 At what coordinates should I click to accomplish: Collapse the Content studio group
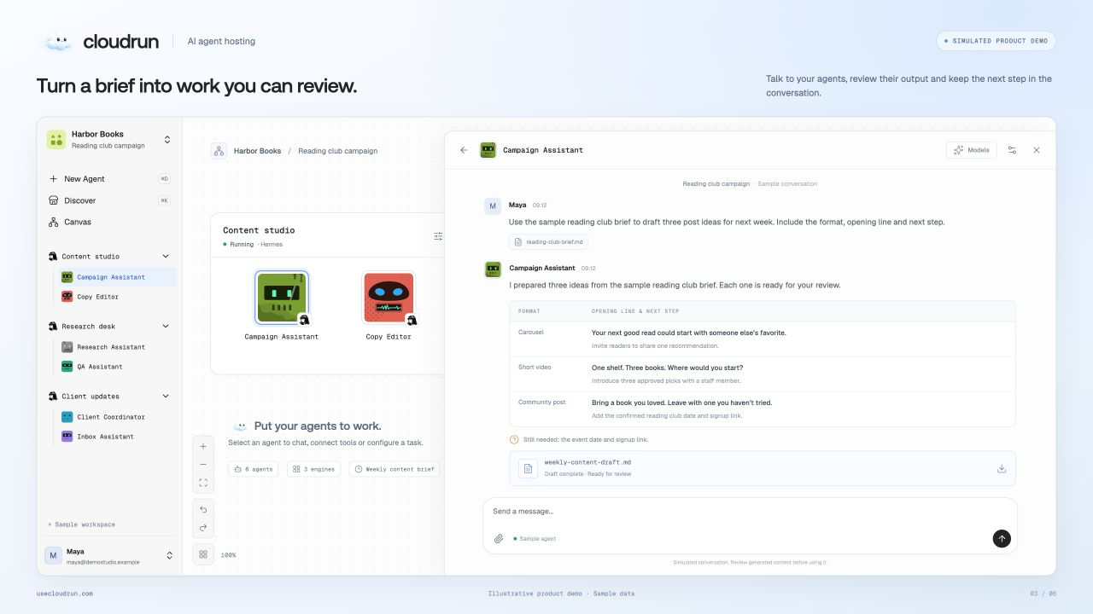[166, 256]
